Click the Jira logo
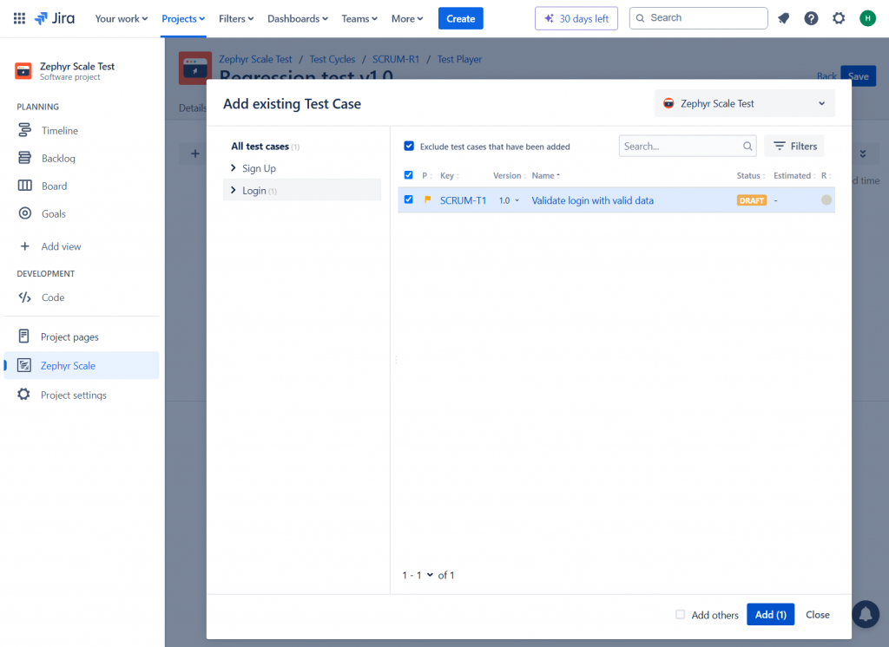 55,18
